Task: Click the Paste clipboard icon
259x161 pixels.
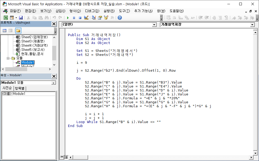Action: (40, 18)
